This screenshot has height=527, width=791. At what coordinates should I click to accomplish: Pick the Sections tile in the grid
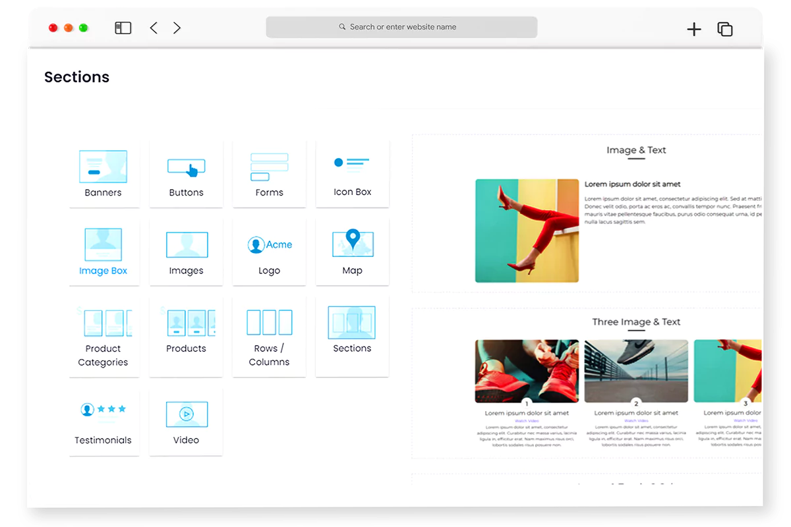(352, 337)
